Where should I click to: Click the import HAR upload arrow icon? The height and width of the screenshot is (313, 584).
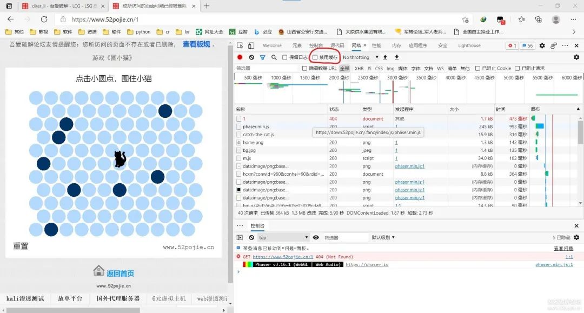(385, 57)
